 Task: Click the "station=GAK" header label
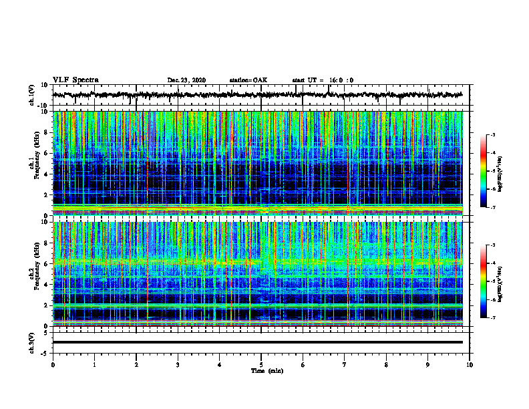pos(248,80)
